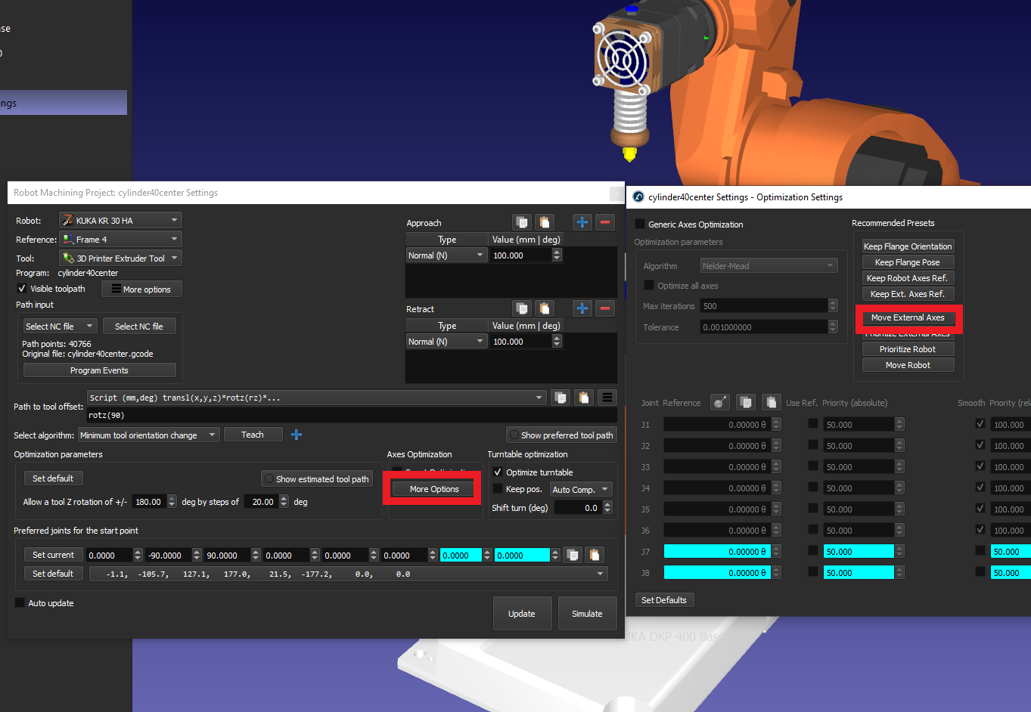Copy the Retract settings

point(522,308)
